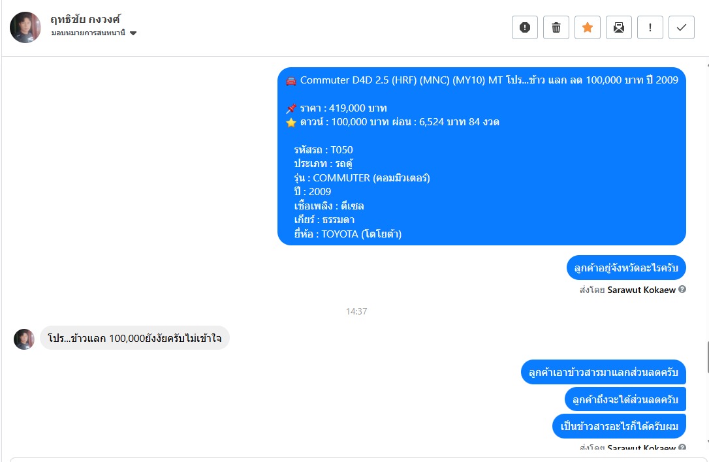Click the 14:37 timestamp separator
Viewport: 709px width, 462px height.
point(356,311)
